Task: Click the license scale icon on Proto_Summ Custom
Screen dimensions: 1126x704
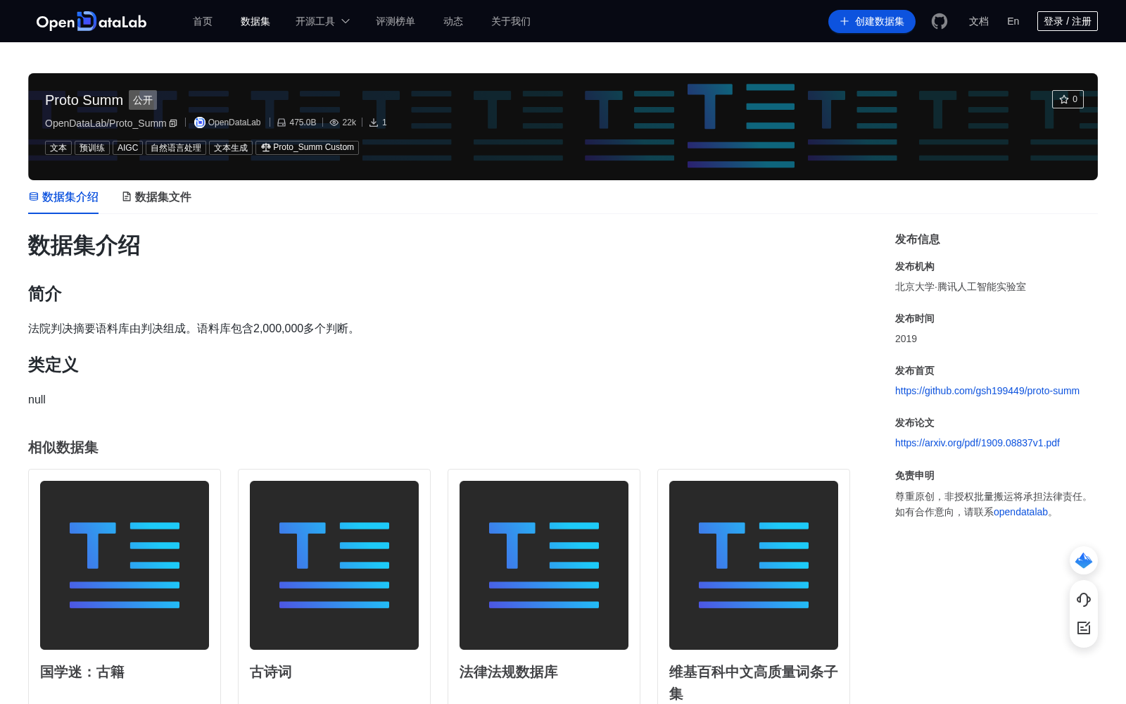Action: (266, 147)
